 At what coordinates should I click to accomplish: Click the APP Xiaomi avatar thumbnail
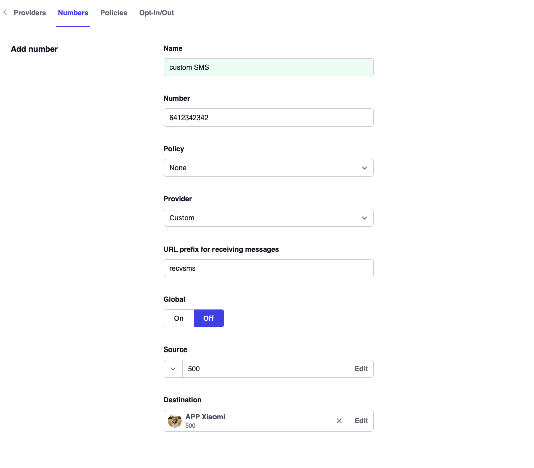pyautogui.click(x=175, y=421)
